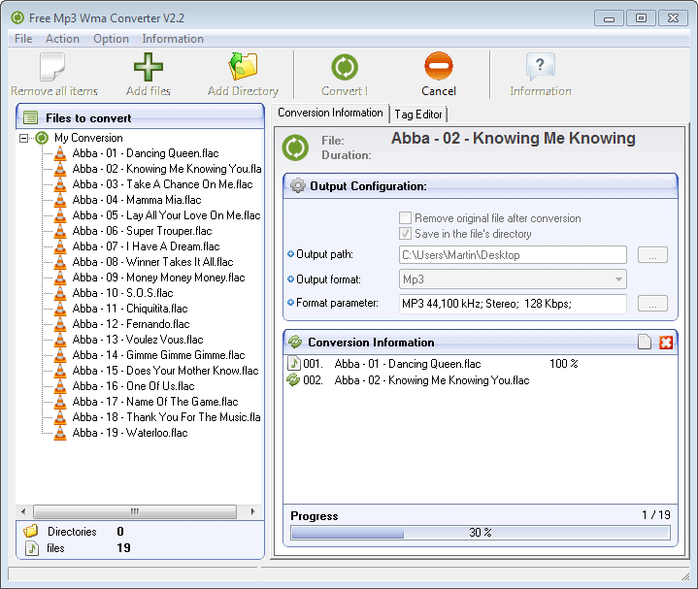The height and width of the screenshot is (589, 698).
Task: Click the Add files green plus icon
Action: tap(148, 67)
